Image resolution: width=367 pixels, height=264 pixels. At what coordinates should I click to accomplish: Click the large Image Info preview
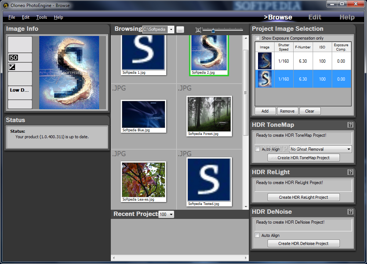[x=69, y=73]
